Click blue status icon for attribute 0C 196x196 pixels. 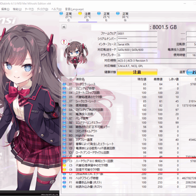click(x=64, y=114)
